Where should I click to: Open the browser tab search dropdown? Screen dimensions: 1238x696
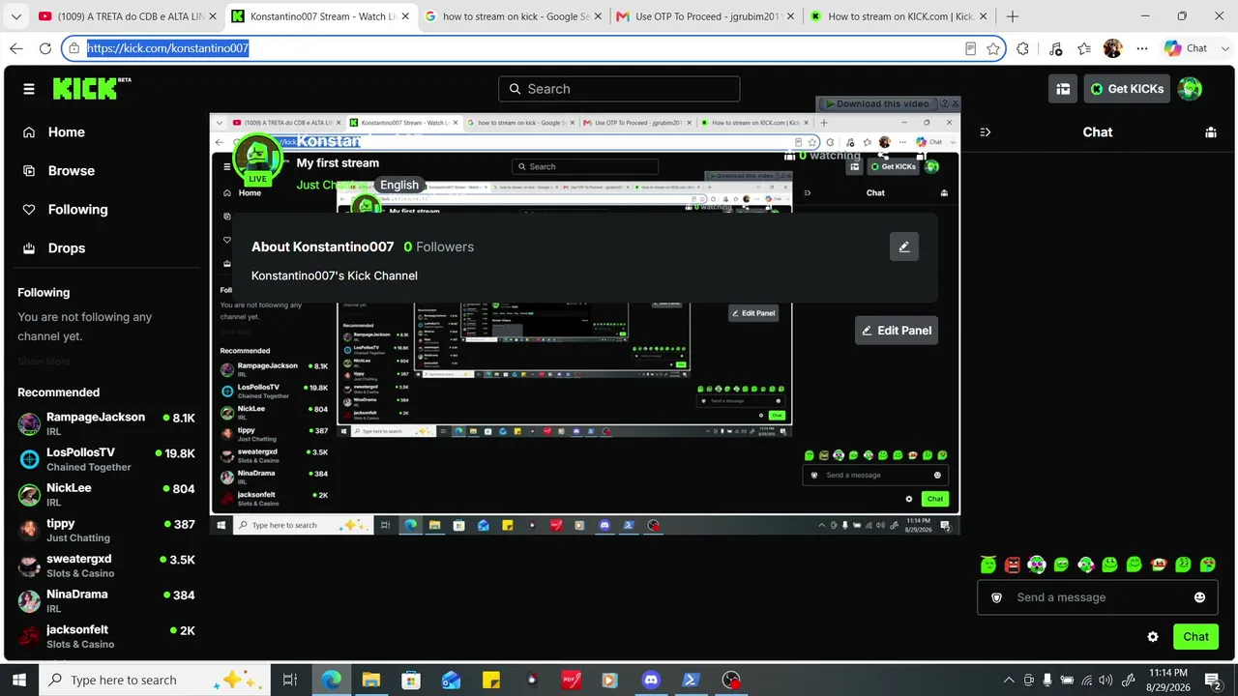click(15, 16)
